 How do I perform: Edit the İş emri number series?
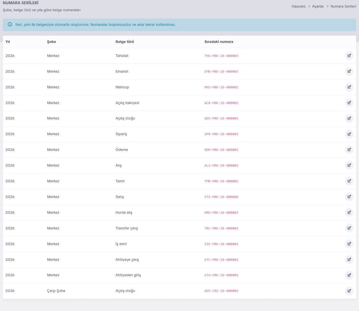pos(349,244)
